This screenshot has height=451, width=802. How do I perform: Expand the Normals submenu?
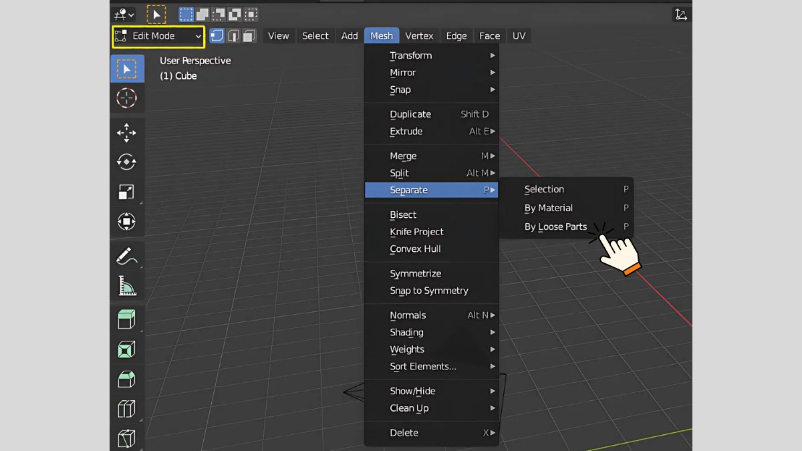point(432,315)
